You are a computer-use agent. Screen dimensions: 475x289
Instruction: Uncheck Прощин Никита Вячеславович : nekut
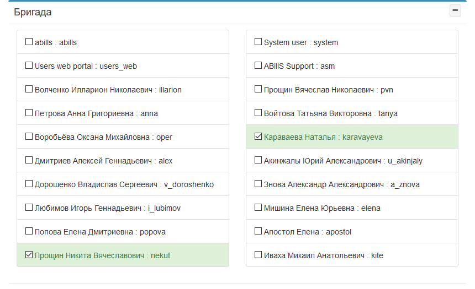coord(29,255)
